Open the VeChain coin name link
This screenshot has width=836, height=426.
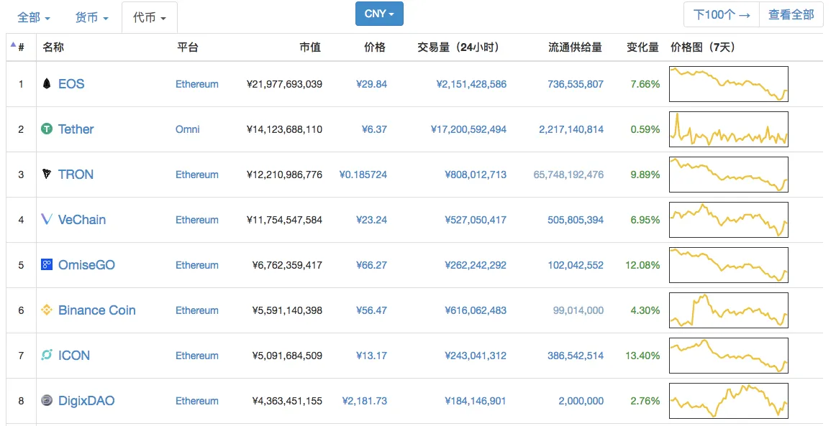82,219
